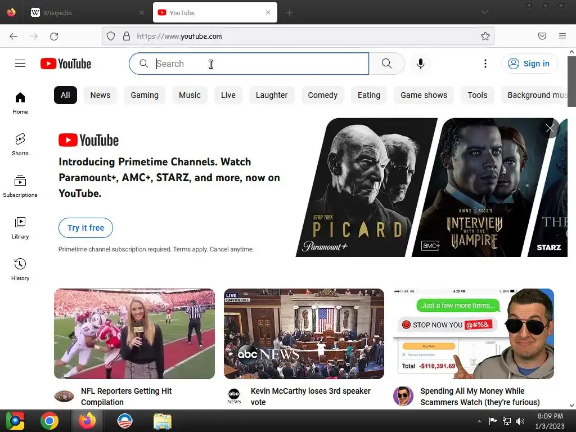Select the Game shows filter chip

click(424, 95)
